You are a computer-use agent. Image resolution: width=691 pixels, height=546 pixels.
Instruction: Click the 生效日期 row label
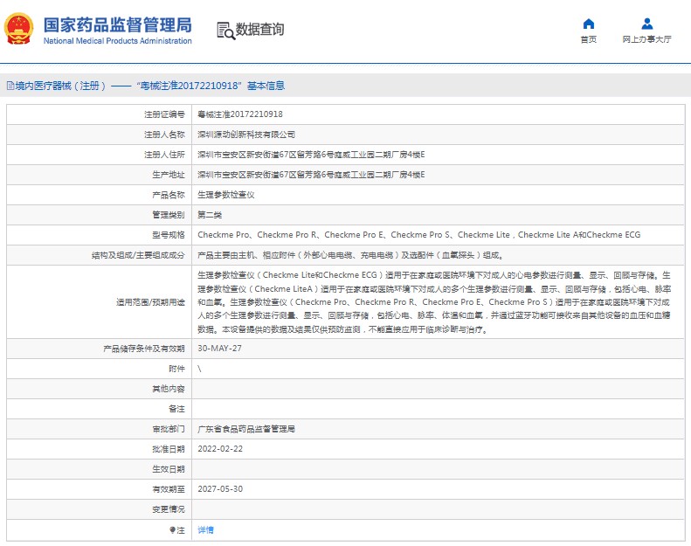click(x=169, y=469)
